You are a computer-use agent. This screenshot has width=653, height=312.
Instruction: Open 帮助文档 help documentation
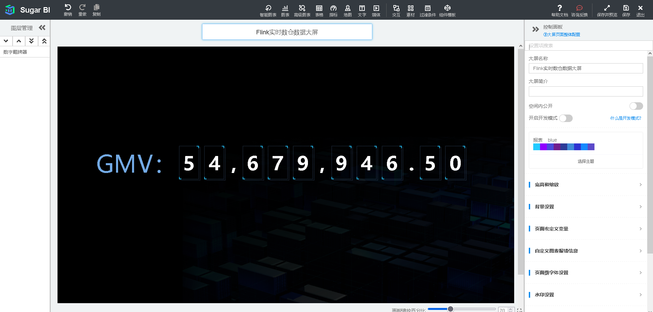560,11
